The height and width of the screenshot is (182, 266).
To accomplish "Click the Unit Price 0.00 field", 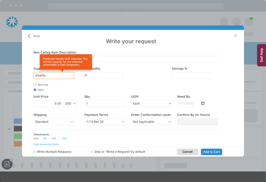I will pyautogui.click(x=48, y=103).
